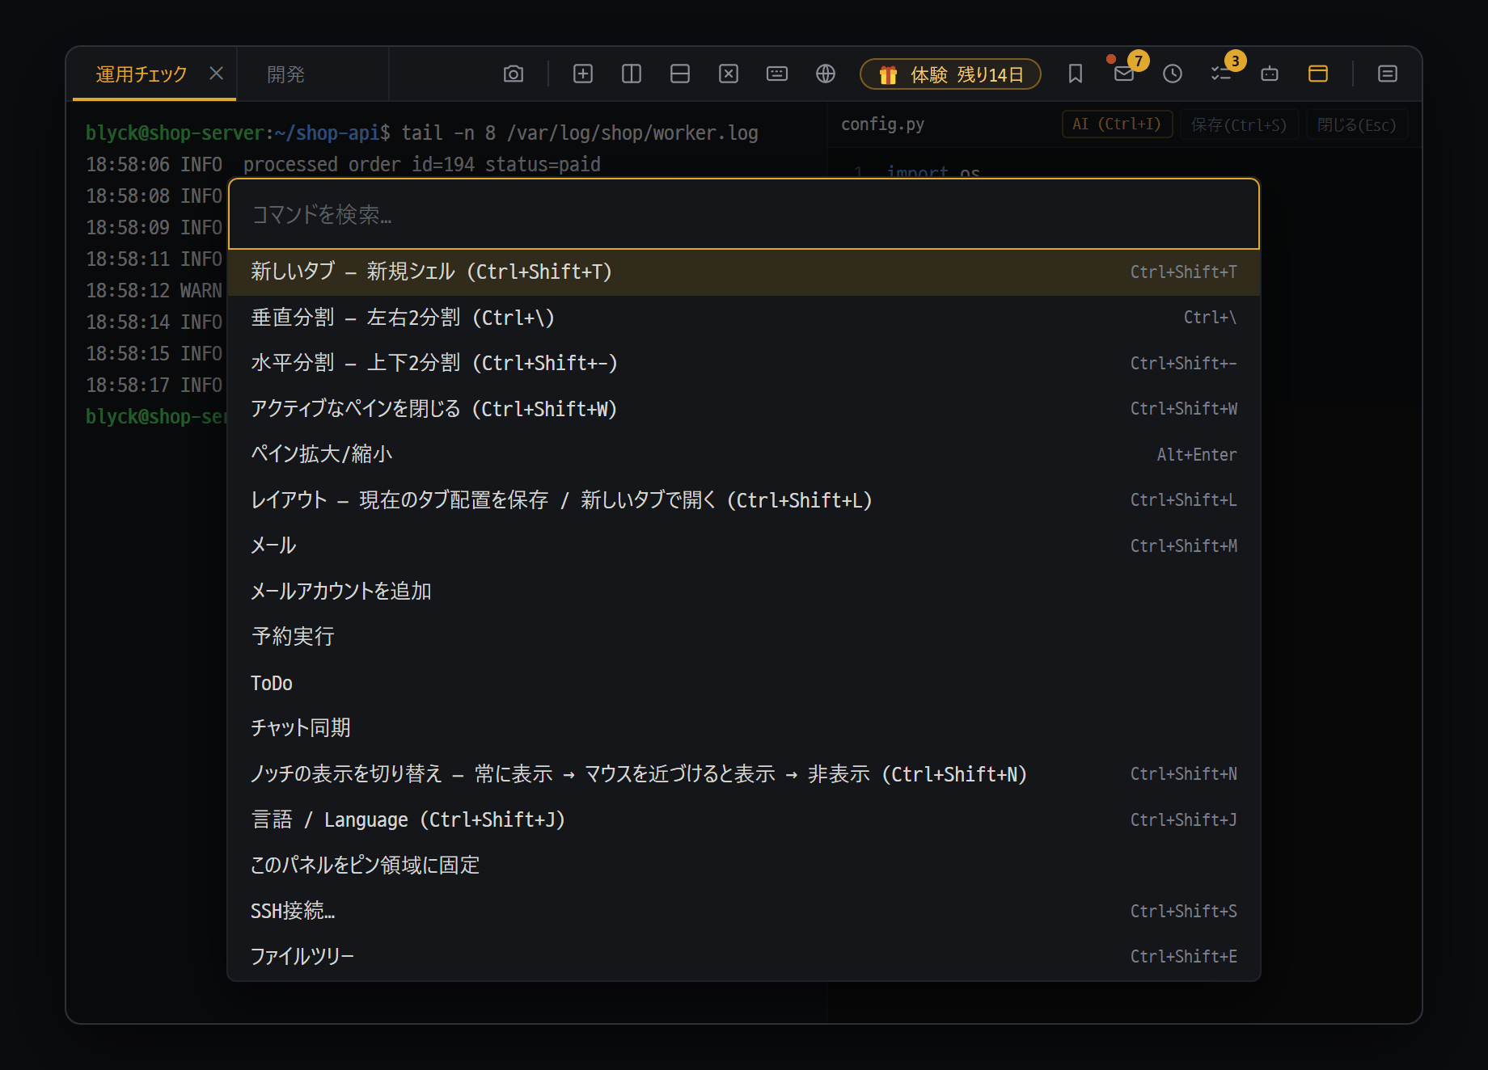Click the bookmark icon
1488x1070 pixels.
(x=1076, y=74)
